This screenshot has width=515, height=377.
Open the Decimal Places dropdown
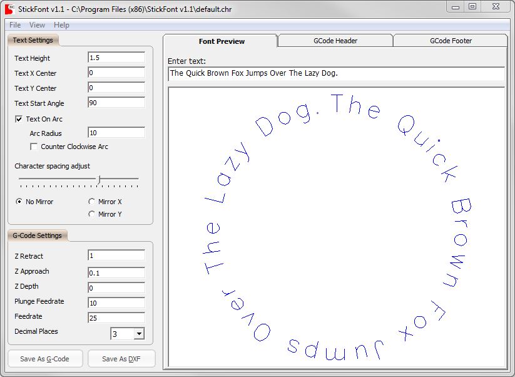click(140, 334)
